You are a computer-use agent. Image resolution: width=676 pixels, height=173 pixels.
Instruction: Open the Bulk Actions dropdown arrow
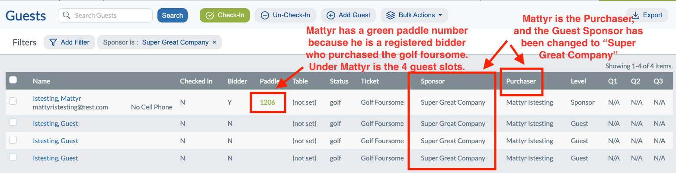[x=440, y=15]
